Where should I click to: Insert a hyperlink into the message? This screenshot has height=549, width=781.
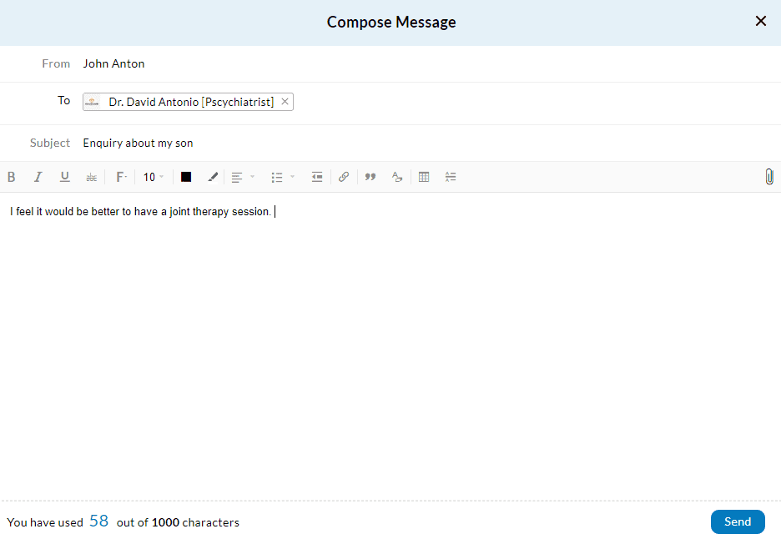click(x=344, y=177)
